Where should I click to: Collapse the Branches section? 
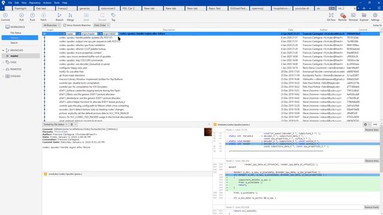[x=3, y=50]
